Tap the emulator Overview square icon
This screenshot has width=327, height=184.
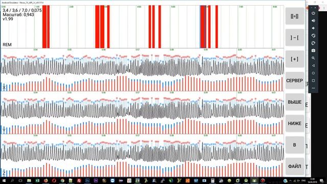313,81
